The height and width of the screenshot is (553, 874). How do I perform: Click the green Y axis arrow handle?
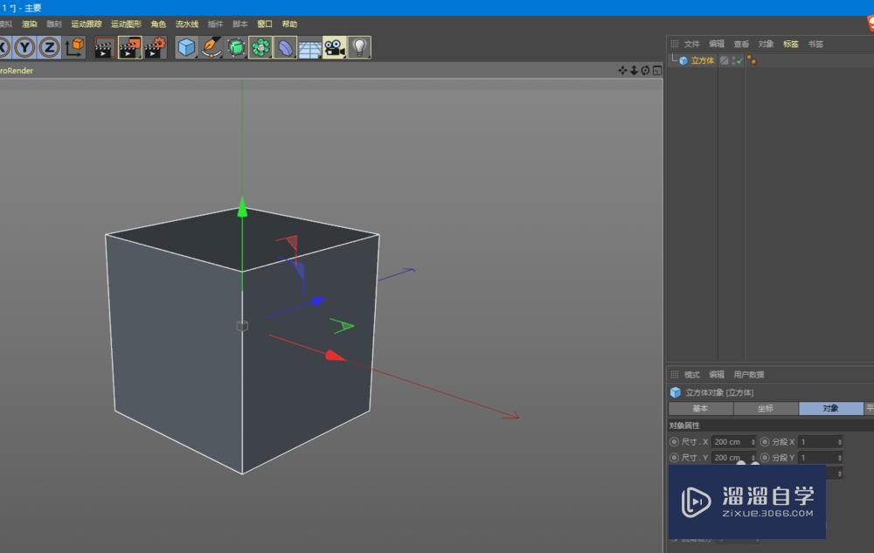[x=242, y=206]
